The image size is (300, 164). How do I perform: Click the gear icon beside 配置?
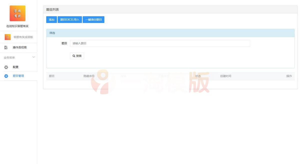(x=6, y=67)
